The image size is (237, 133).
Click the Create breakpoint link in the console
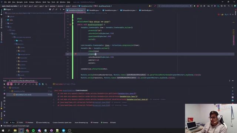click(81, 90)
